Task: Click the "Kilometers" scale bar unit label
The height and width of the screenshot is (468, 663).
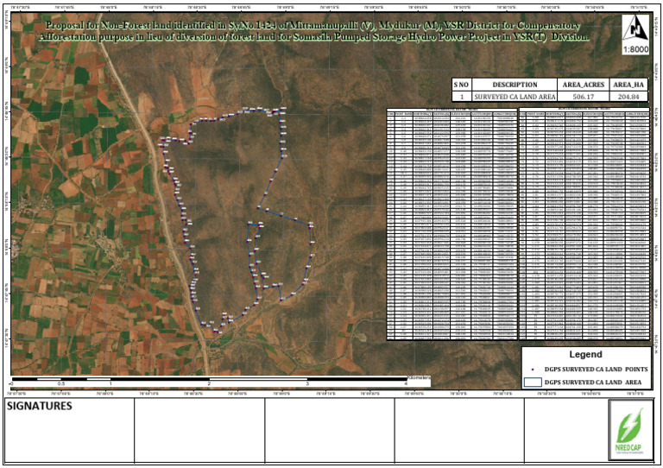Action: coord(419,377)
